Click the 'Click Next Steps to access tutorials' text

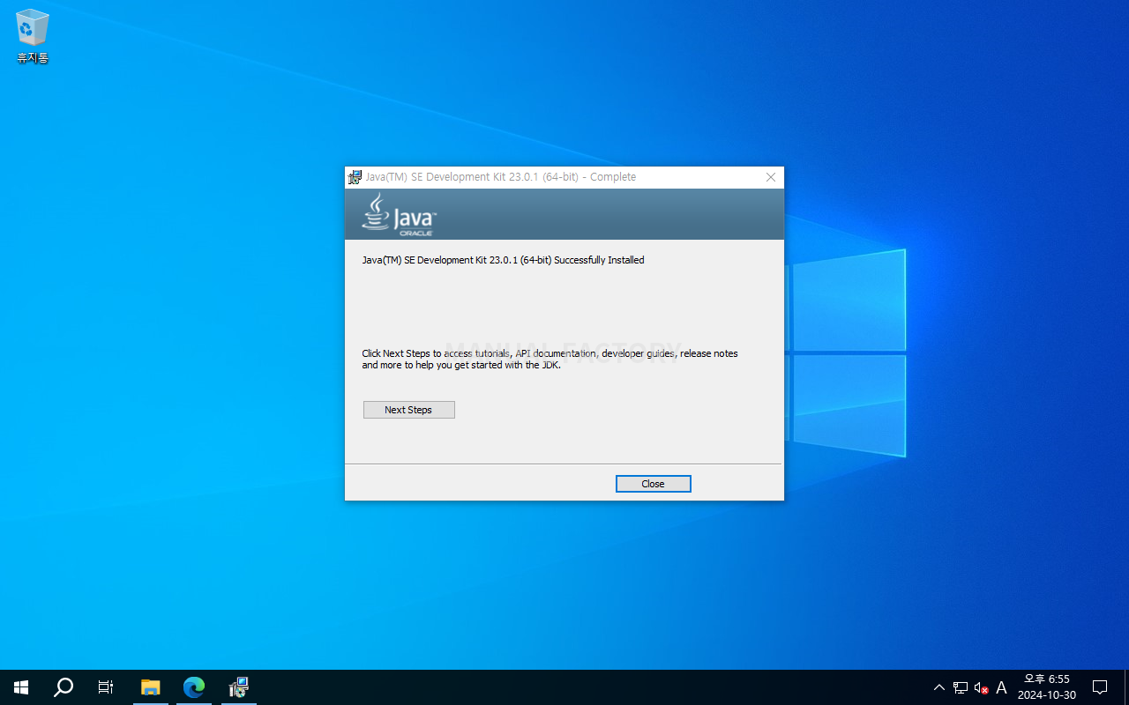550,360
